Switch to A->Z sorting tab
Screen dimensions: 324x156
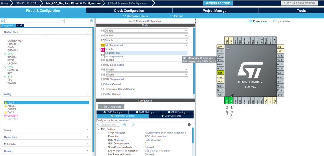click(x=20, y=26)
